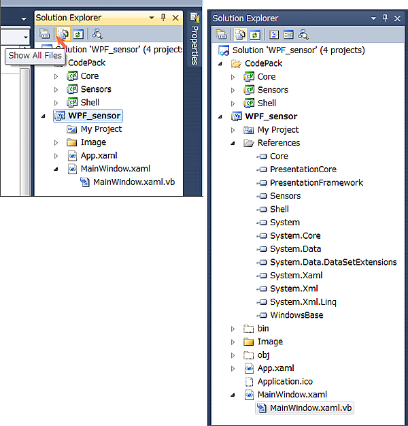Image resolution: width=408 pixels, height=426 pixels.
Task: Select System.Xaml reference
Action: [296, 276]
